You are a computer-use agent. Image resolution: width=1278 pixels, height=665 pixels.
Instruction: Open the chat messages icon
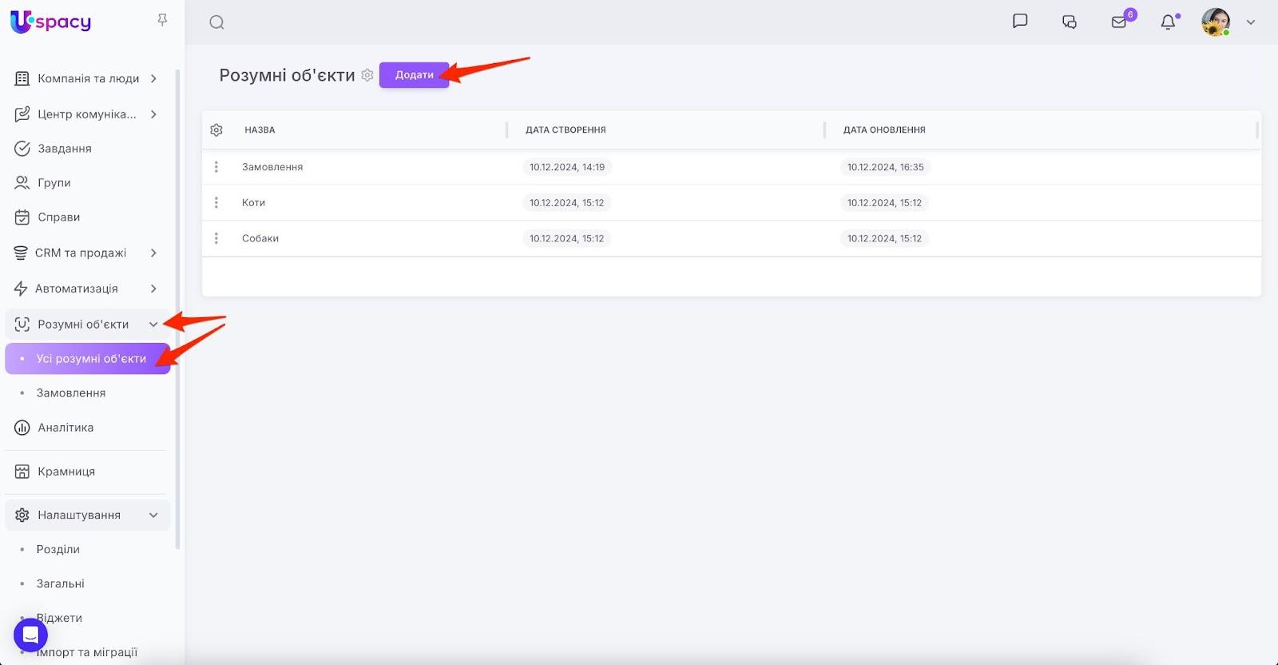[x=1020, y=22]
